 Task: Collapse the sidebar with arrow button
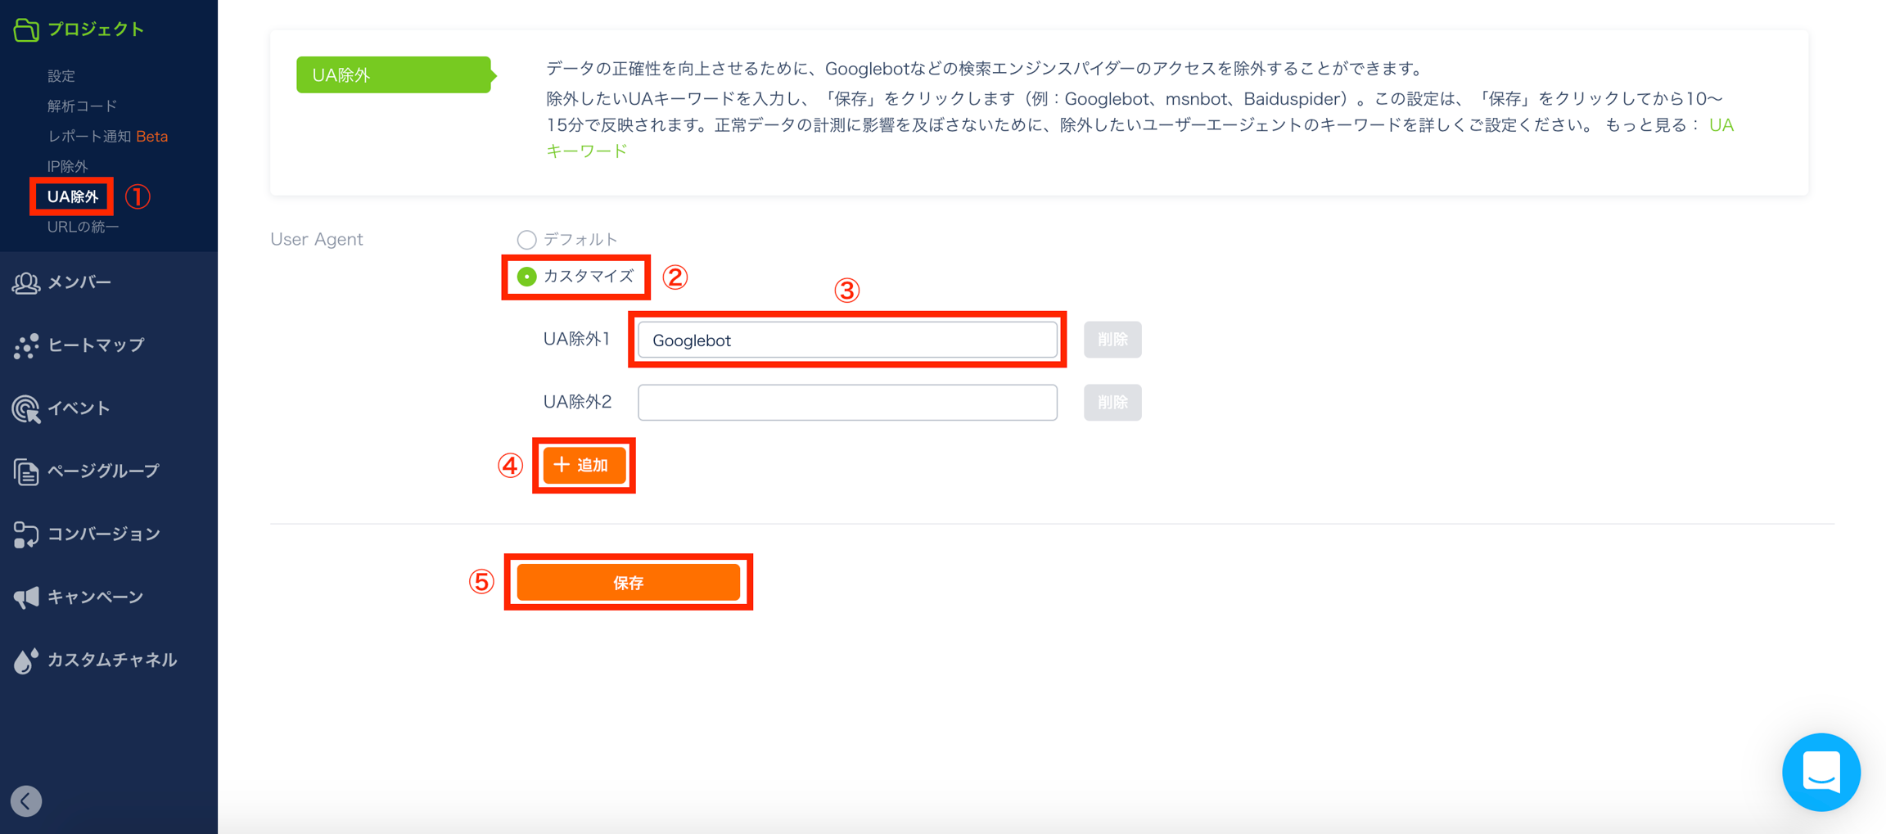(26, 801)
